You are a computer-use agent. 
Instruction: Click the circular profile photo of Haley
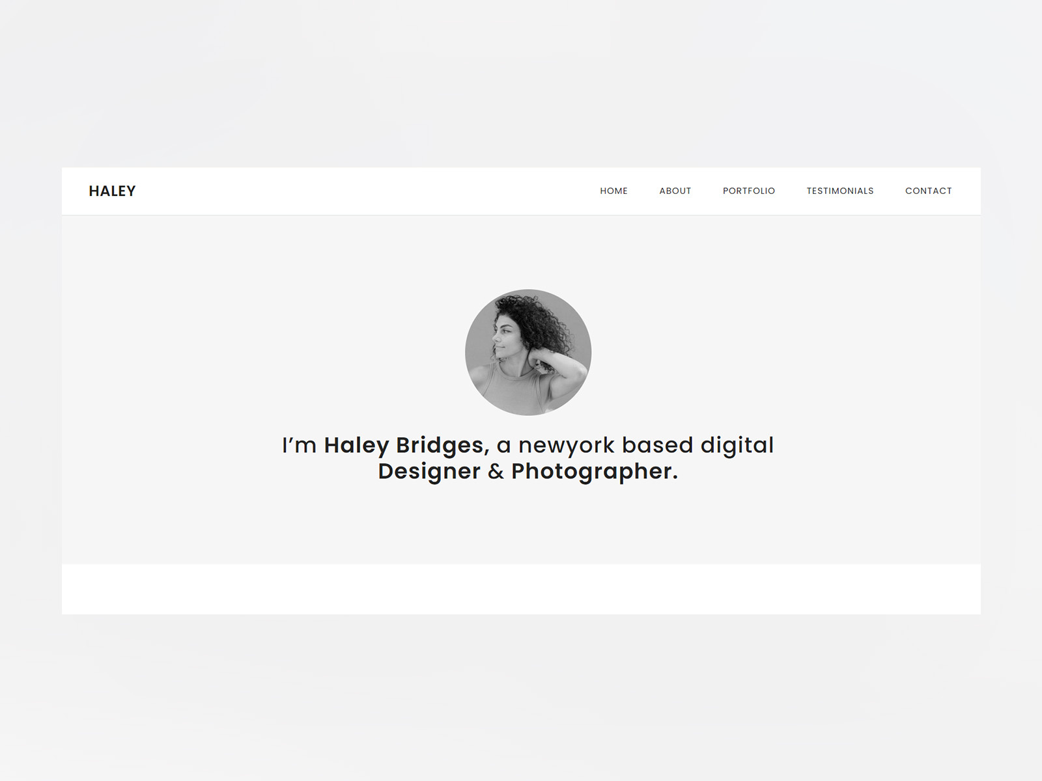(x=528, y=352)
